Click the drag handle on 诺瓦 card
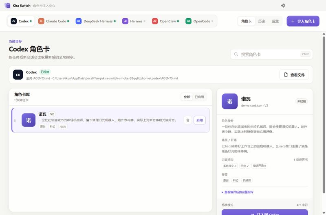Image resolution: width=326 pixels, height=215 pixels. (x=15, y=120)
